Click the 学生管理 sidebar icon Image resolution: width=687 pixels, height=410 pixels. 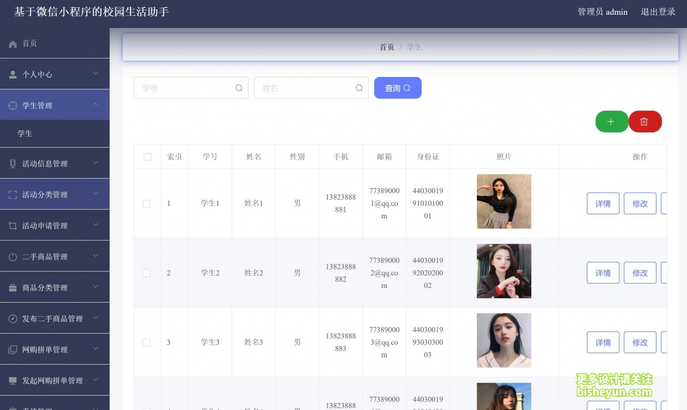click(x=13, y=105)
